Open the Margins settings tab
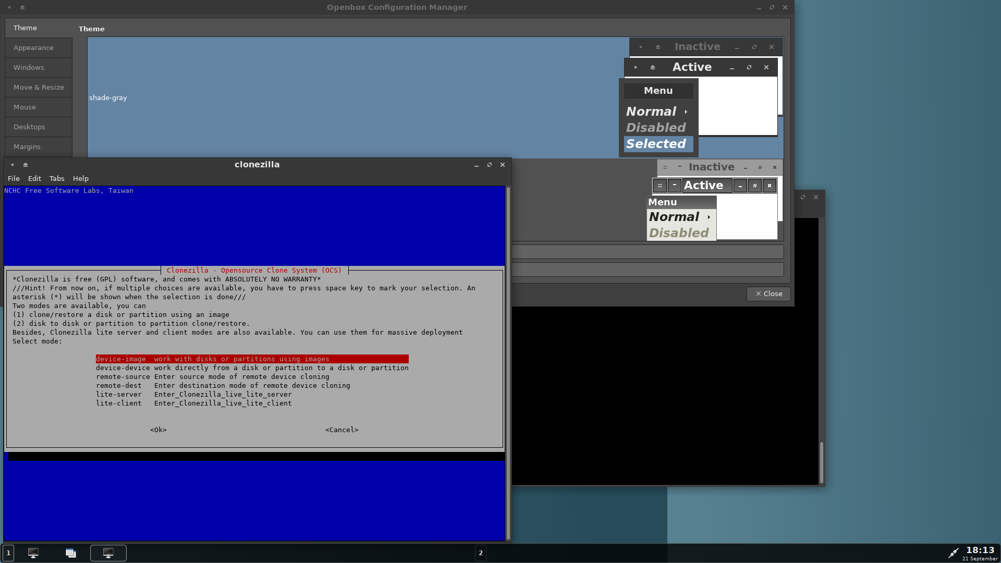 point(39,146)
